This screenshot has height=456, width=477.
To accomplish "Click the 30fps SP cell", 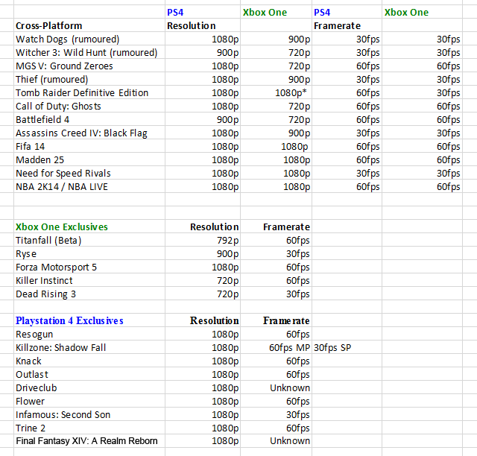I will point(347,346).
